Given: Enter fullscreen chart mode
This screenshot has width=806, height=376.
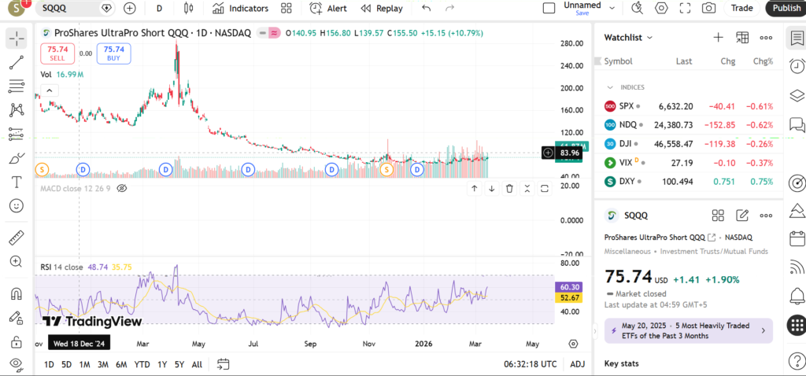Looking at the screenshot, I should point(685,9).
